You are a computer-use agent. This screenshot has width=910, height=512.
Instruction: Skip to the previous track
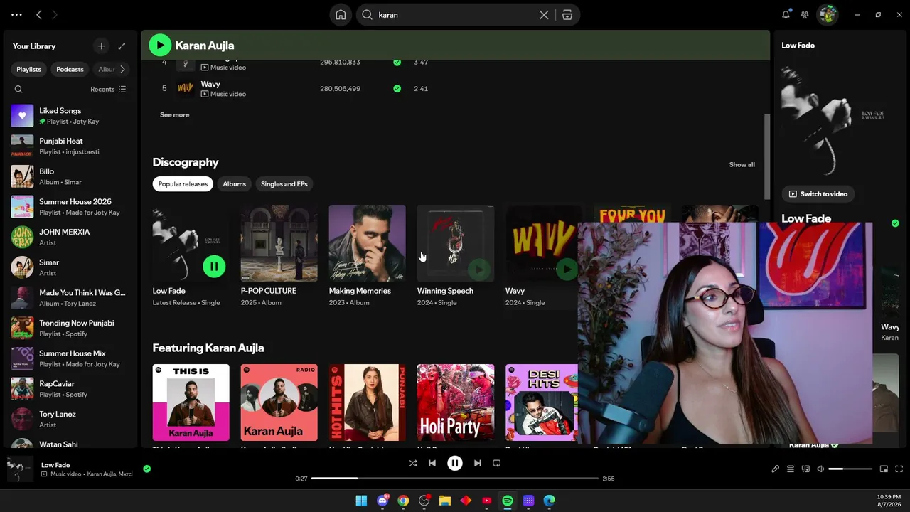pos(432,463)
